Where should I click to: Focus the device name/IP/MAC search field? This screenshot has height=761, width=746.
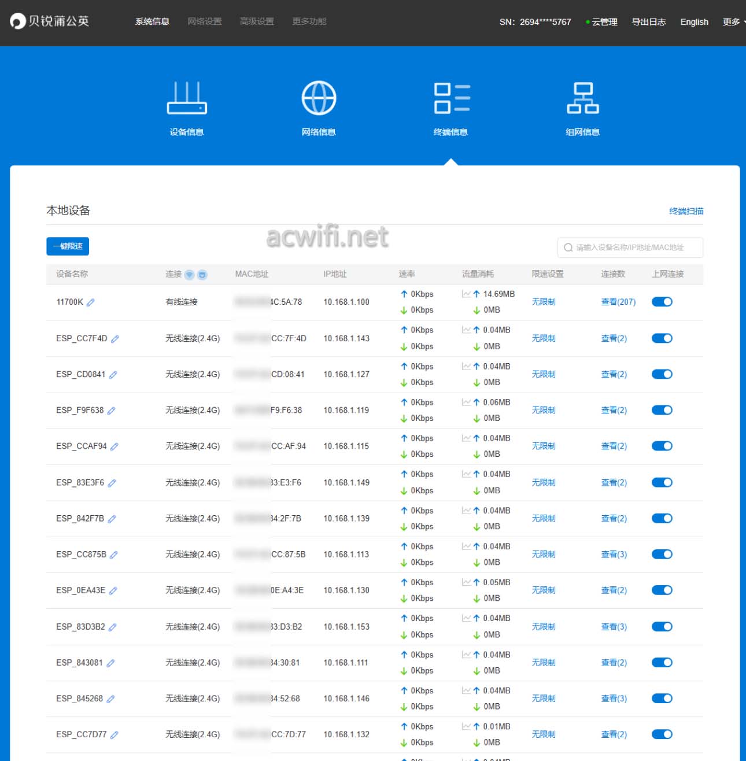click(630, 247)
